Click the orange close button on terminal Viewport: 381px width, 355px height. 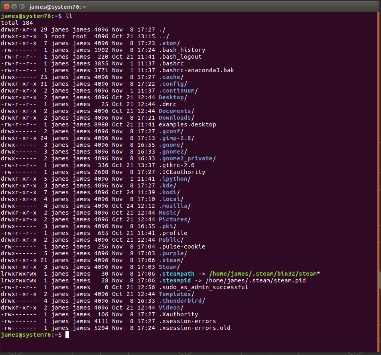(x=6, y=6)
